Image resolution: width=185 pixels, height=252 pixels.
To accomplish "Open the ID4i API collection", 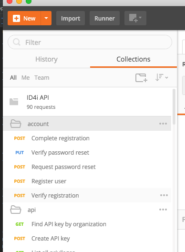I will coord(87,102).
